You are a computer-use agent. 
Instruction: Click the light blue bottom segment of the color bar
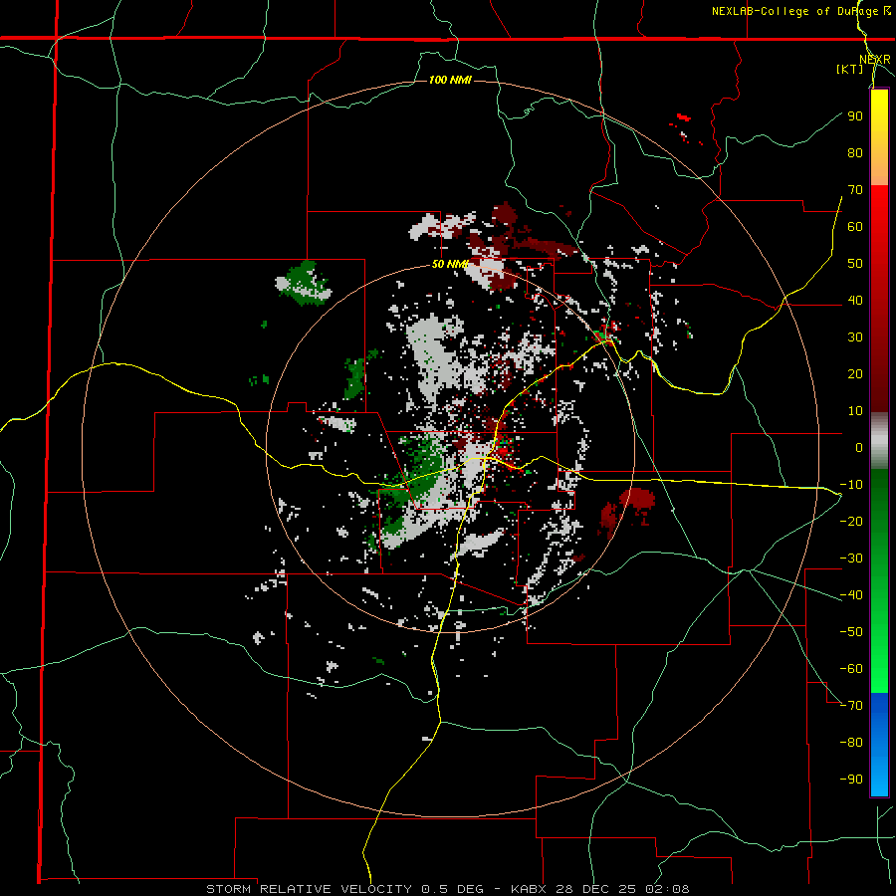879,778
